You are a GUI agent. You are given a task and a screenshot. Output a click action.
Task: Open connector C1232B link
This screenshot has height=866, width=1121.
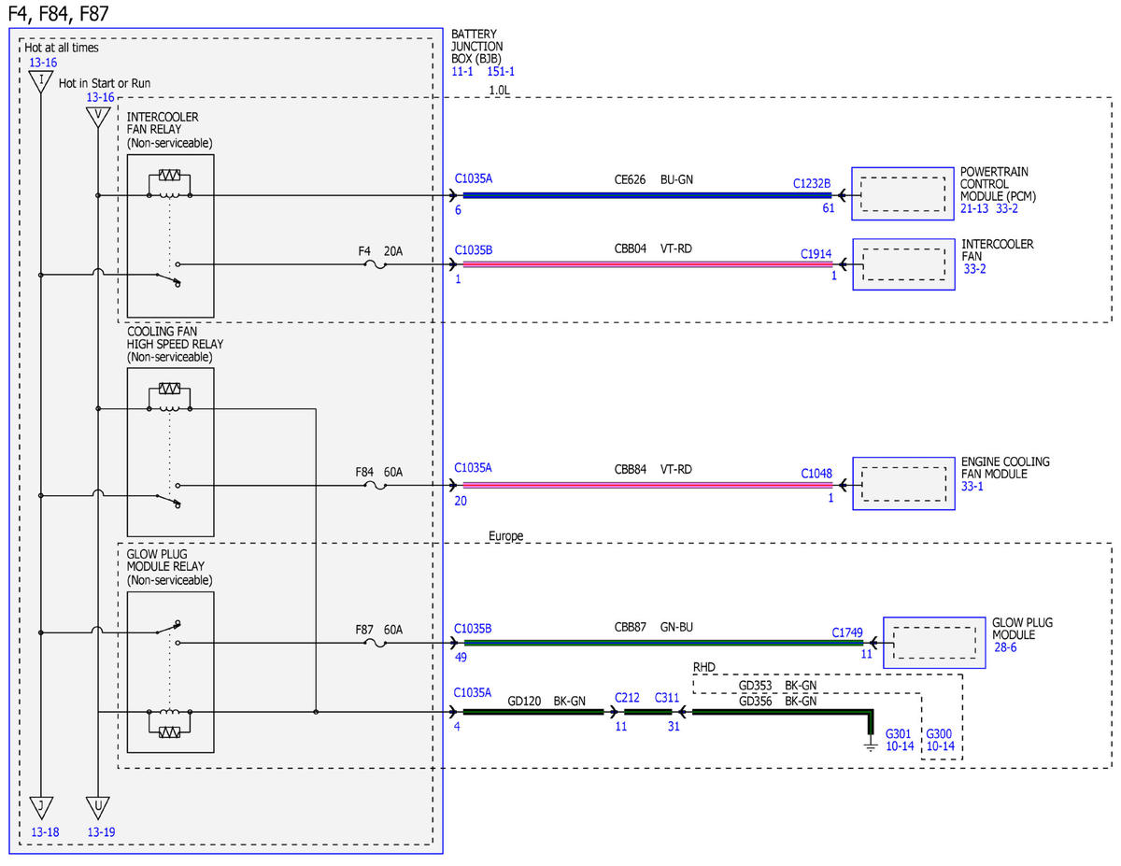[x=812, y=183]
